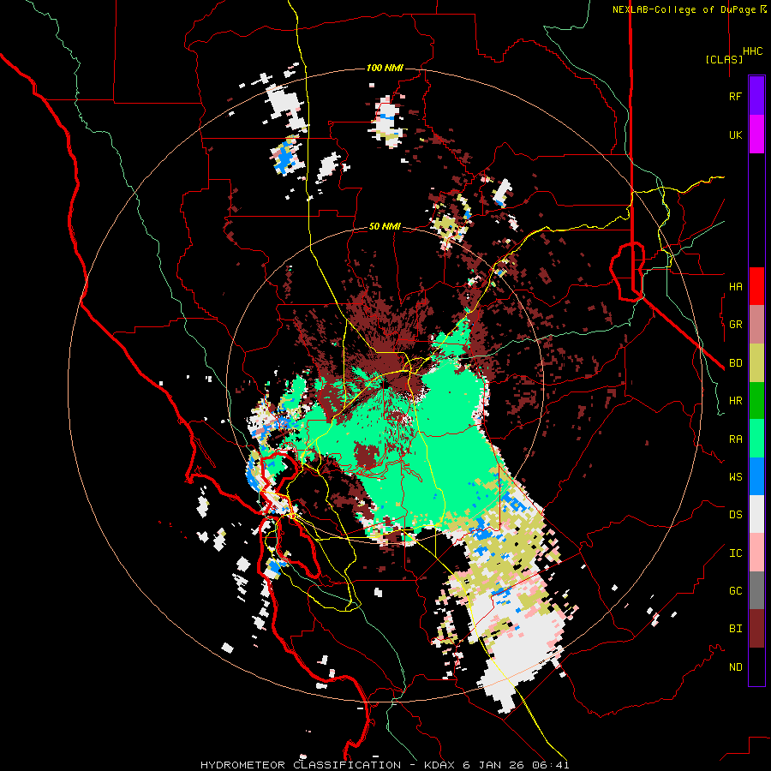Click the "RA" legend label
The width and height of the screenshot is (771, 771).
click(x=735, y=439)
